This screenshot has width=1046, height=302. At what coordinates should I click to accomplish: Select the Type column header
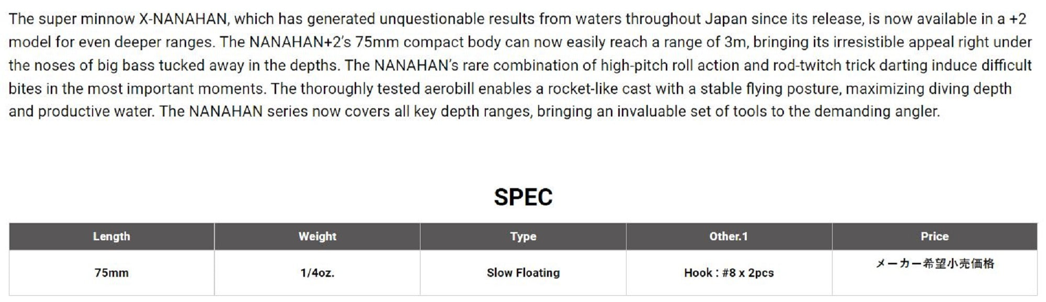pos(523,236)
